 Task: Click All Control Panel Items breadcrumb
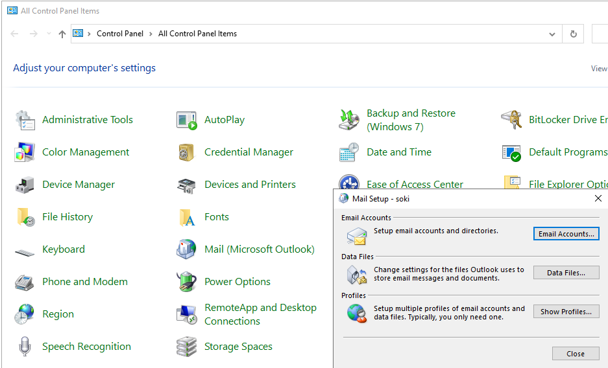pos(197,34)
